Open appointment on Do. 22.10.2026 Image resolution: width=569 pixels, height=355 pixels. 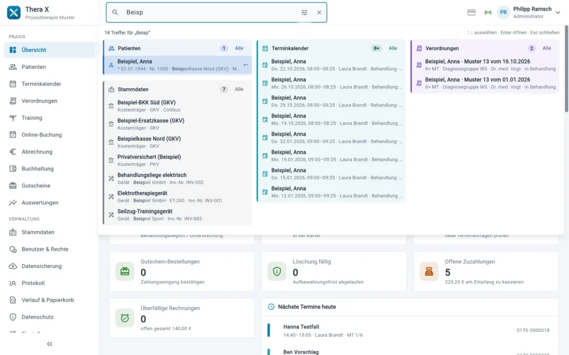[x=332, y=65]
